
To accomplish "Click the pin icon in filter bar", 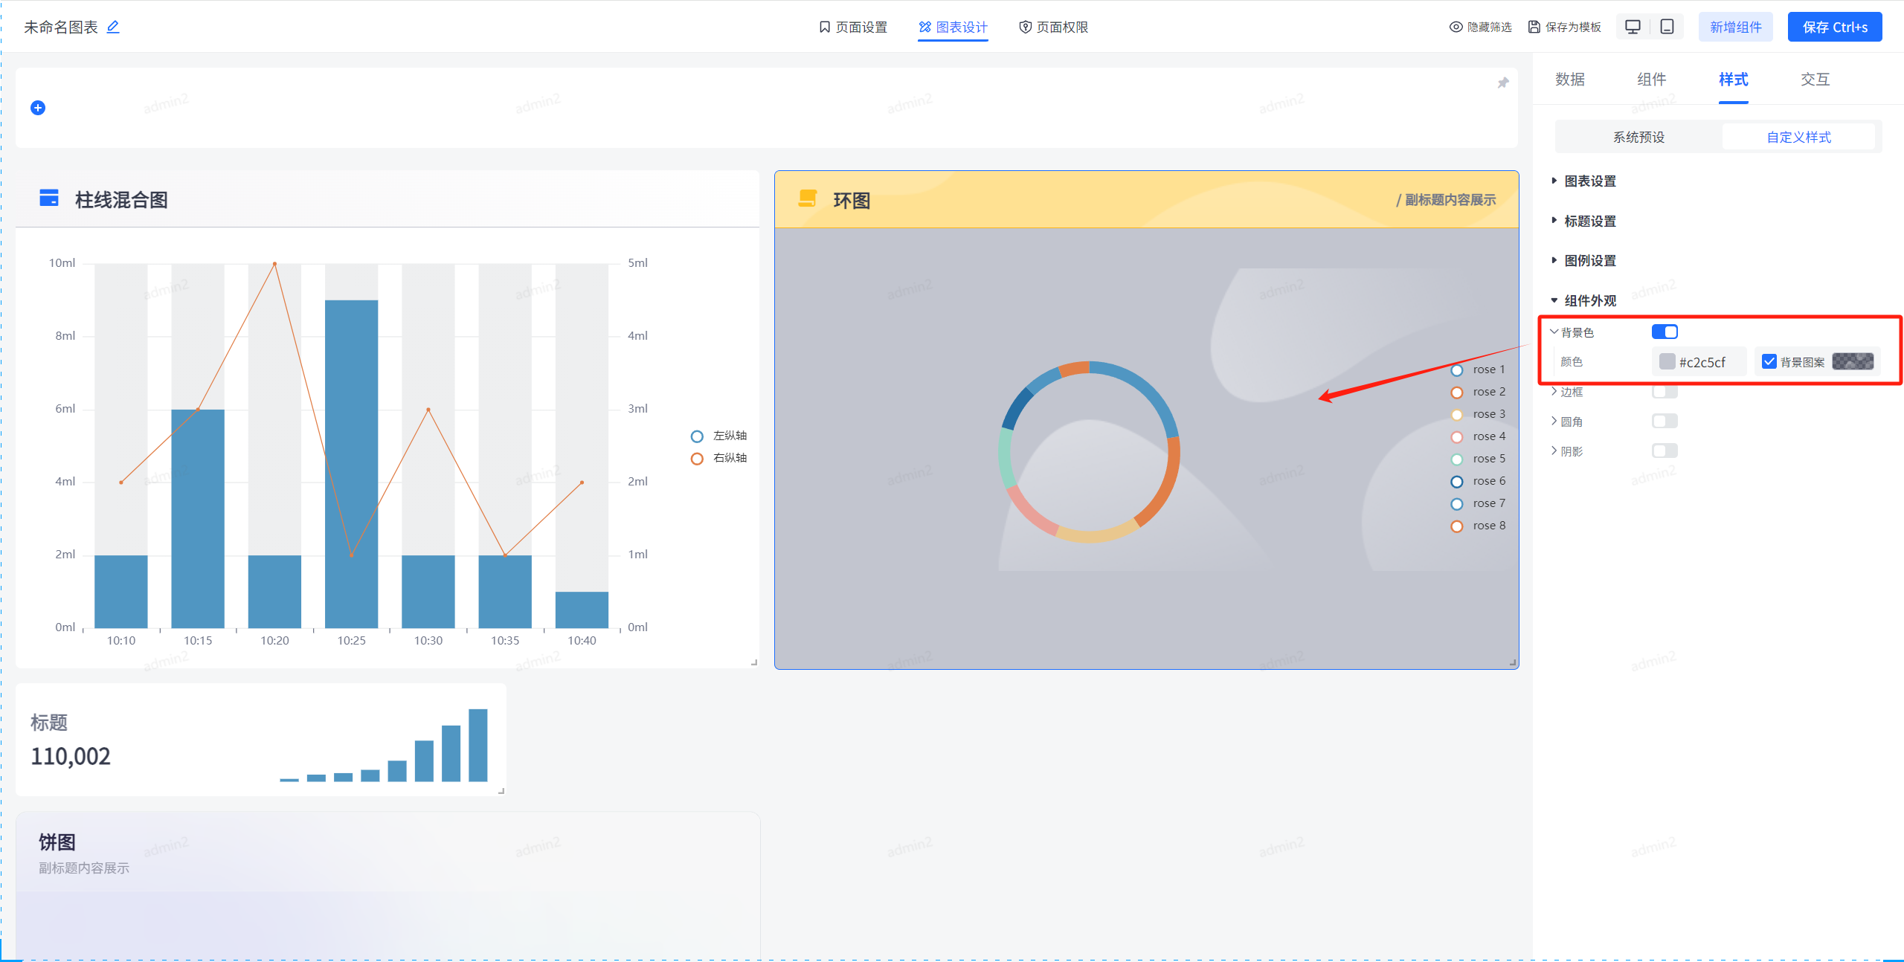I will click(1502, 83).
